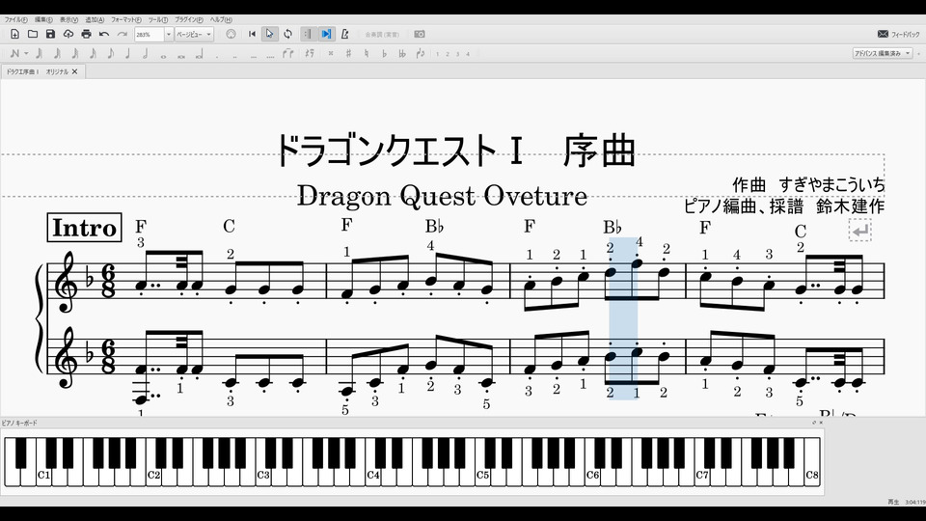
Task: Click the フィードバック feedback button
Action: (898, 35)
